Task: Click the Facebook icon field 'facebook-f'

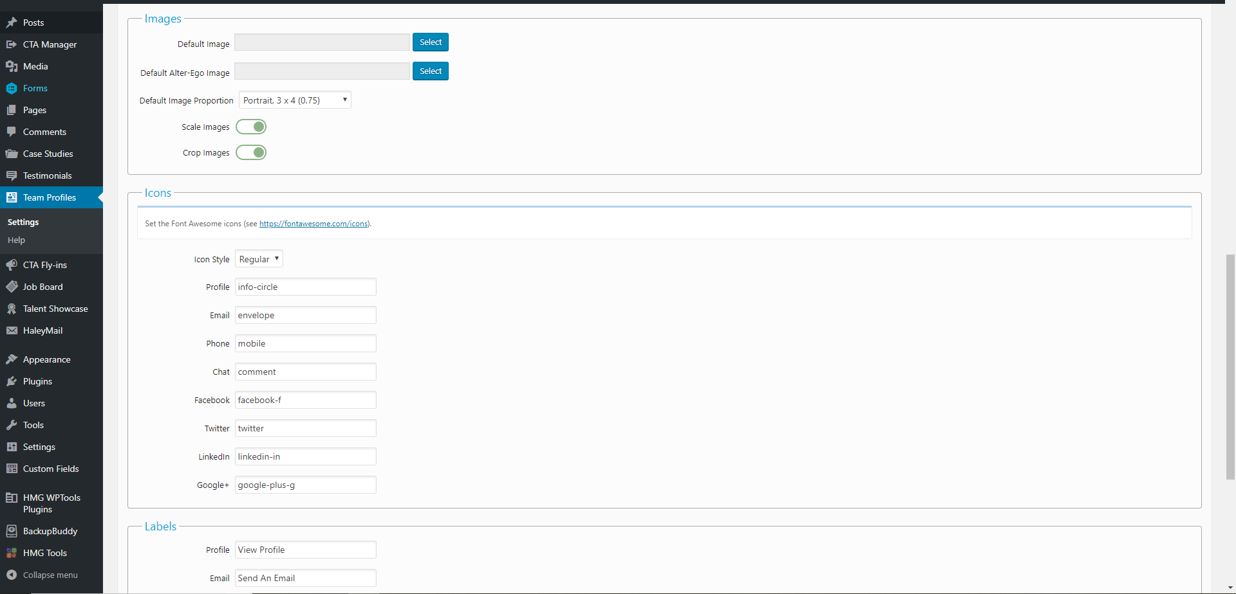Action: [x=306, y=400]
